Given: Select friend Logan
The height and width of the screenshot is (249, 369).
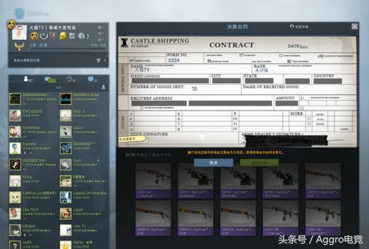Looking at the screenshot, I should point(84,213).
